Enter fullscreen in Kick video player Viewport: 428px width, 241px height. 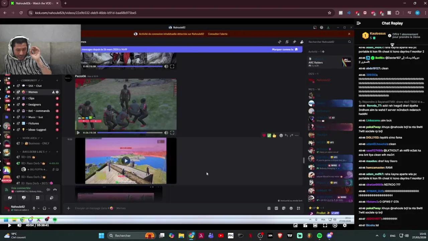click(x=325, y=226)
